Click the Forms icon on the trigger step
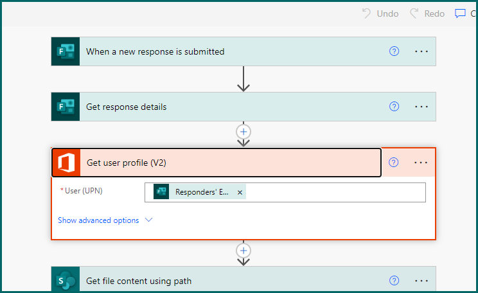The height and width of the screenshot is (293, 478). click(66, 51)
